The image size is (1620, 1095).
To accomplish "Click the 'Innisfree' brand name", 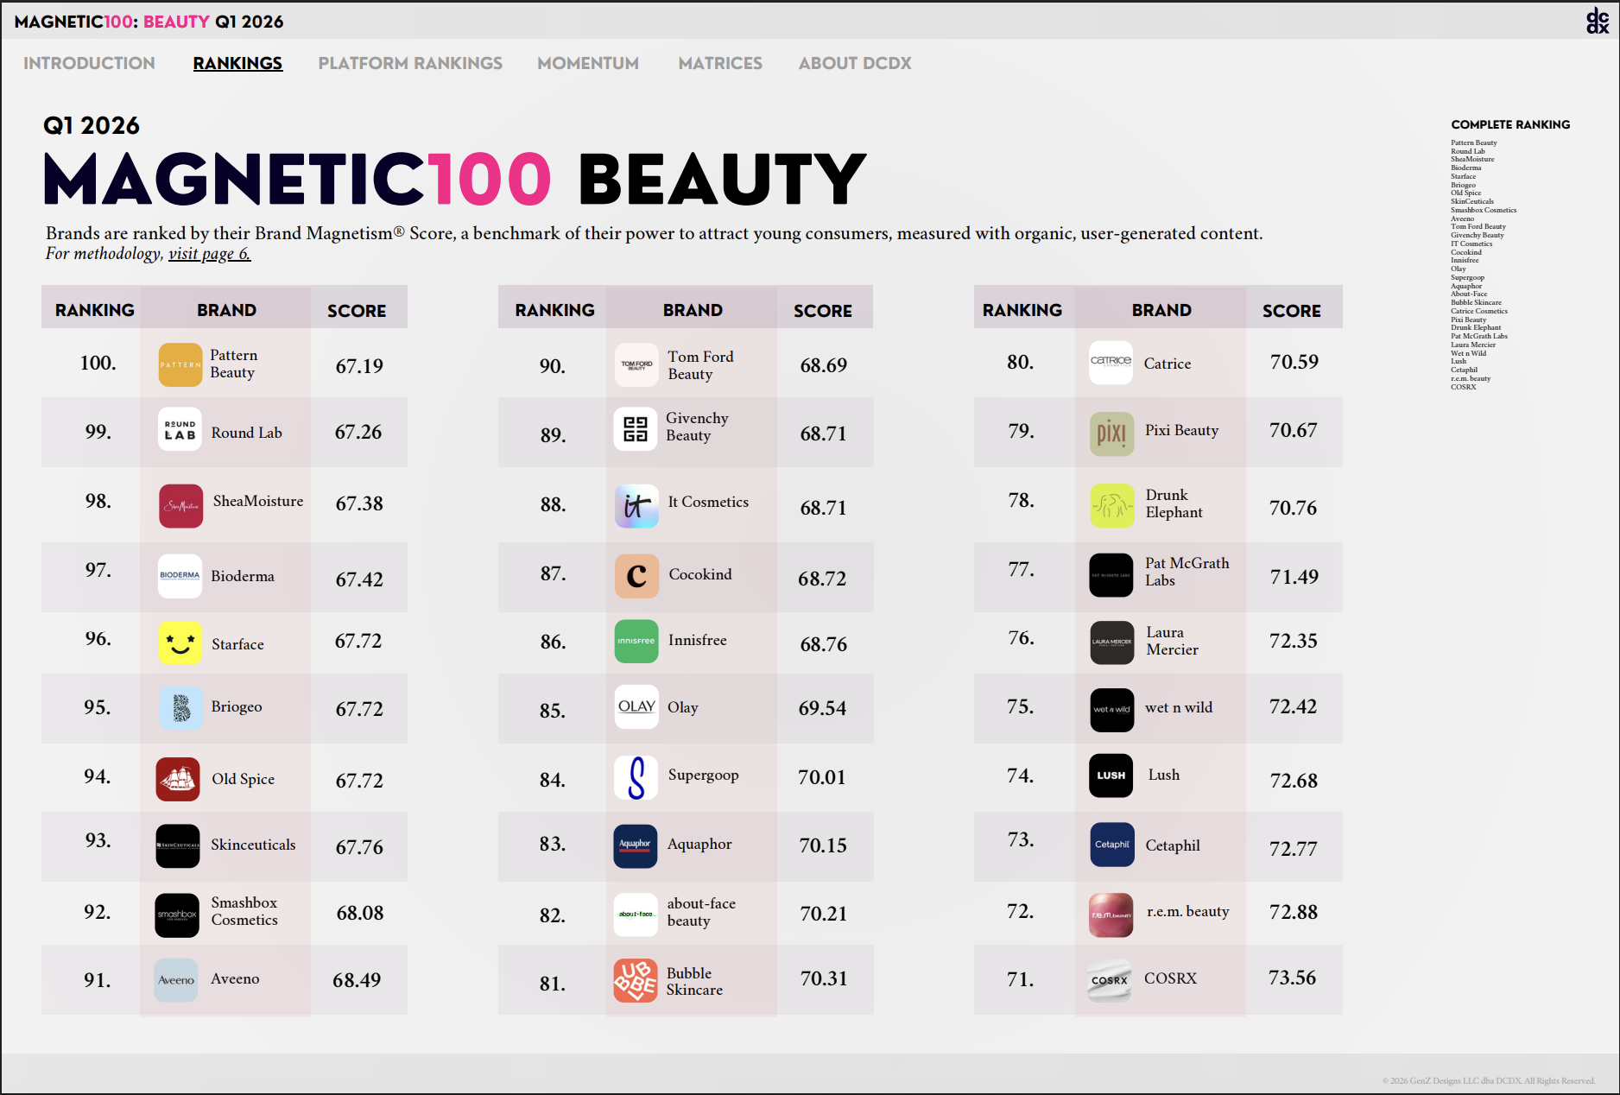I will click(697, 640).
